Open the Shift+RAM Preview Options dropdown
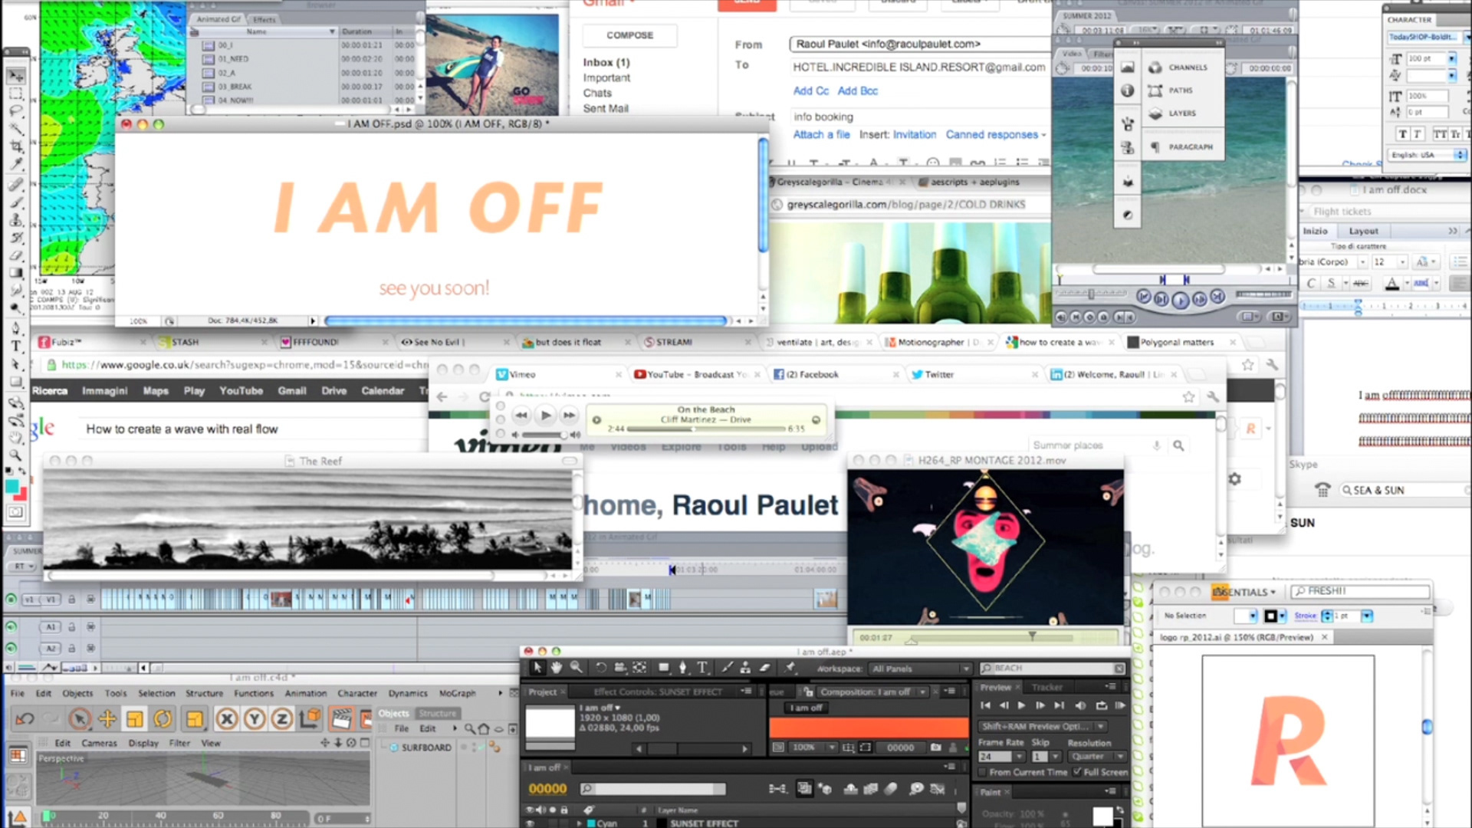This screenshot has width=1472, height=828. click(1043, 726)
